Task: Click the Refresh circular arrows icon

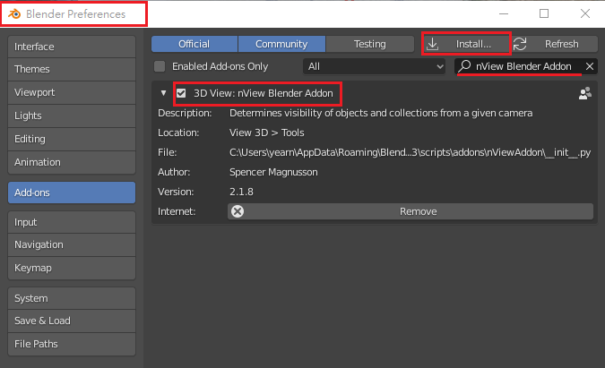Action: (520, 44)
